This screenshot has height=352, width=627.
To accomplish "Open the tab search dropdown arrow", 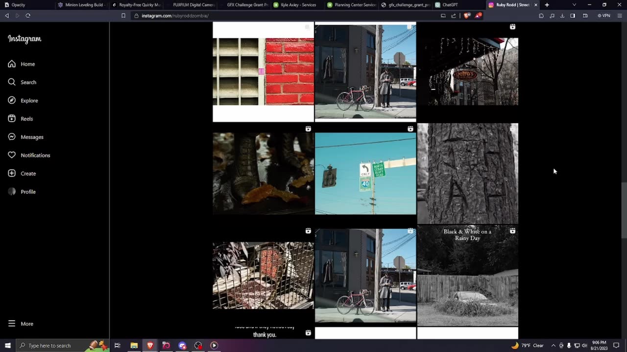I will pyautogui.click(x=574, y=5).
